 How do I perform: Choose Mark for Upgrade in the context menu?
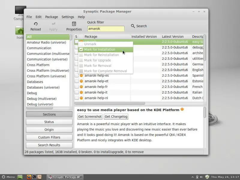(106, 60)
